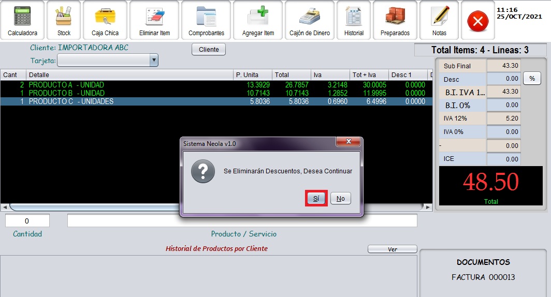Open the Historial icon
Screen dimensions: 551x297
pos(354,20)
